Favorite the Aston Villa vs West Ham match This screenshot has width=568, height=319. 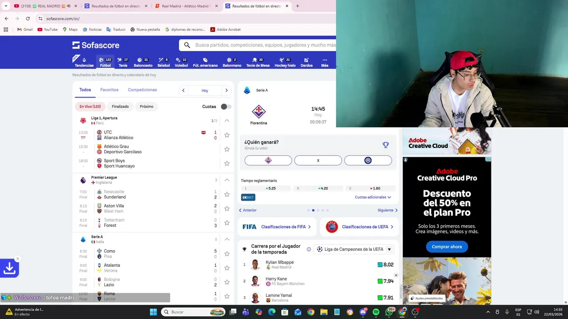pos(227,209)
